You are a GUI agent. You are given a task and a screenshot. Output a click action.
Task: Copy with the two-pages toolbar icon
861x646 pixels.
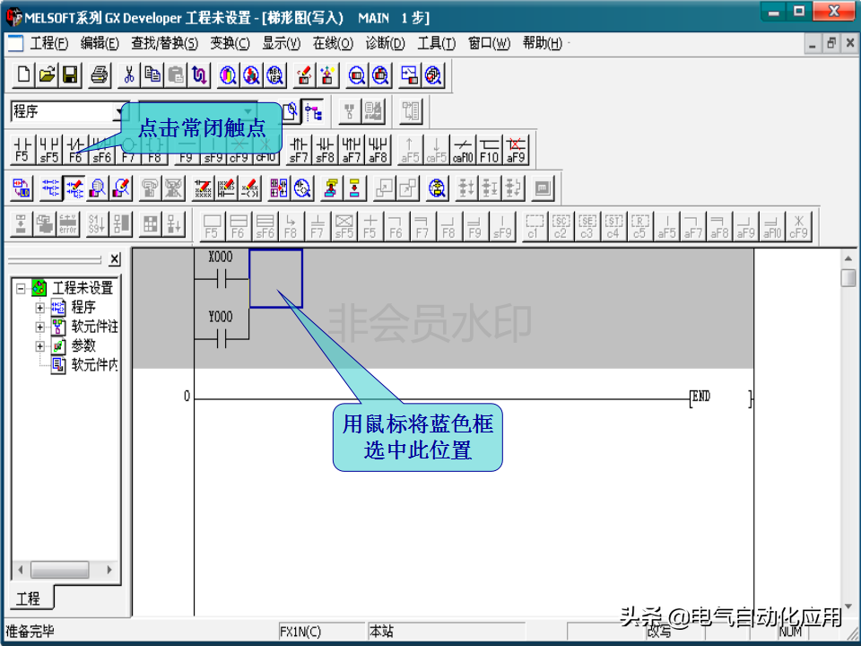(152, 74)
